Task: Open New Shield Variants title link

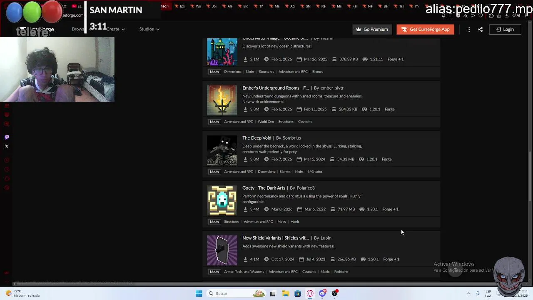Action: pyautogui.click(x=276, y=238)
